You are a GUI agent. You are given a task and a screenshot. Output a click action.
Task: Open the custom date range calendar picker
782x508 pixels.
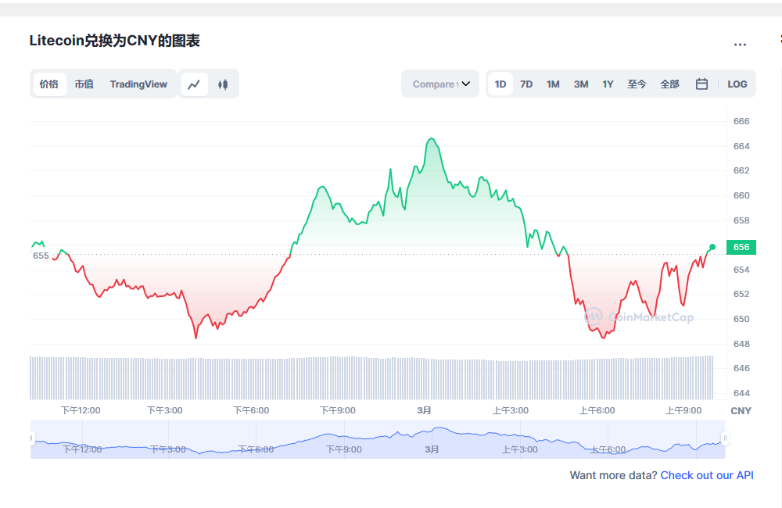click(700, 84)
